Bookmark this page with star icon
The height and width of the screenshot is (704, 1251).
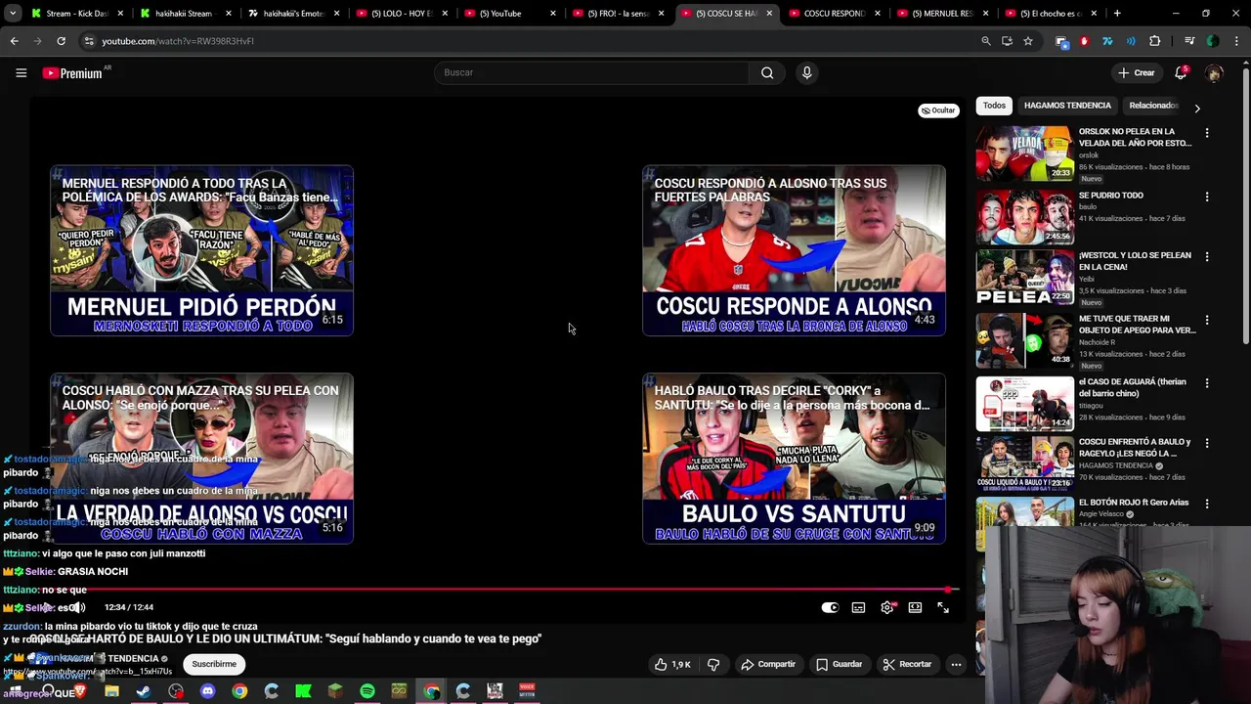(x=1028, y=41)
